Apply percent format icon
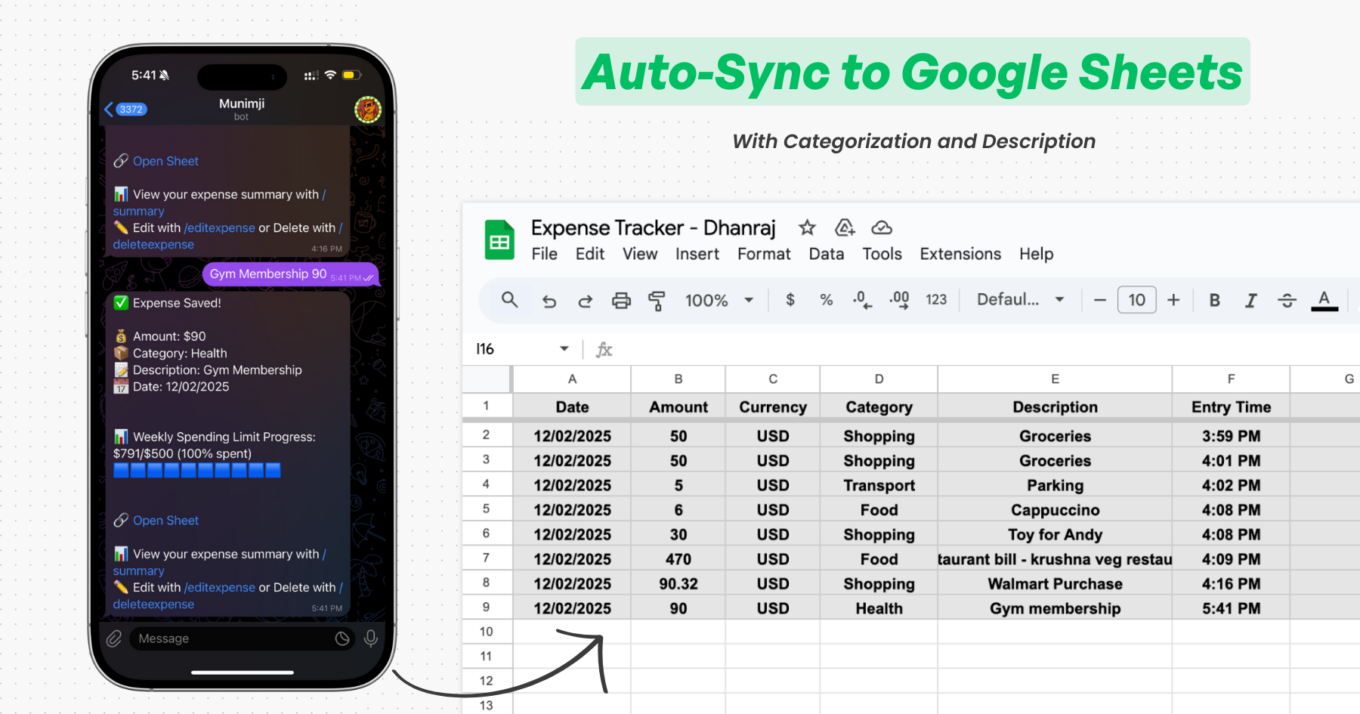Viewport: 1360px width, 714px height. (827, 300)
